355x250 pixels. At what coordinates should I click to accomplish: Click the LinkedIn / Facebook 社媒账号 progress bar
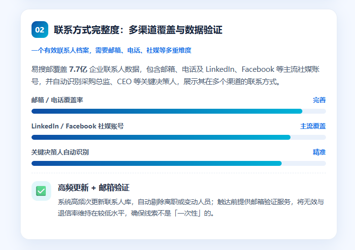(179, 137)
